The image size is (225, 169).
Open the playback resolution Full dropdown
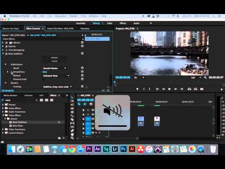click(196, 77)
